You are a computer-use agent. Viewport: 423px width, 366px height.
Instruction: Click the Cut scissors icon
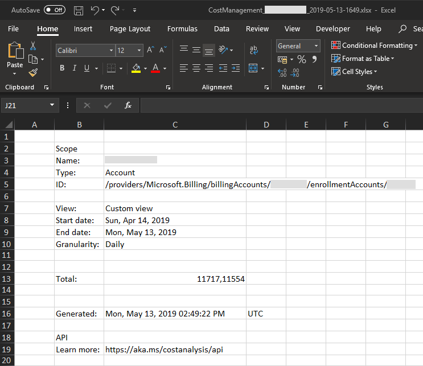coord(33,46)
